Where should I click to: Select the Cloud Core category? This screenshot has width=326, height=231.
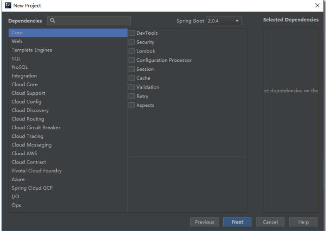pos(68,84)
